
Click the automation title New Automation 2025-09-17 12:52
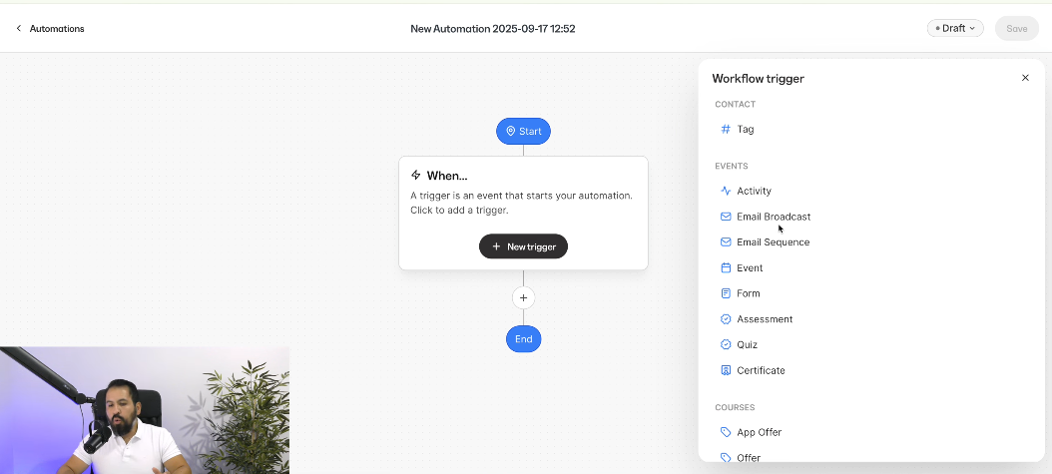coord(492,29)
